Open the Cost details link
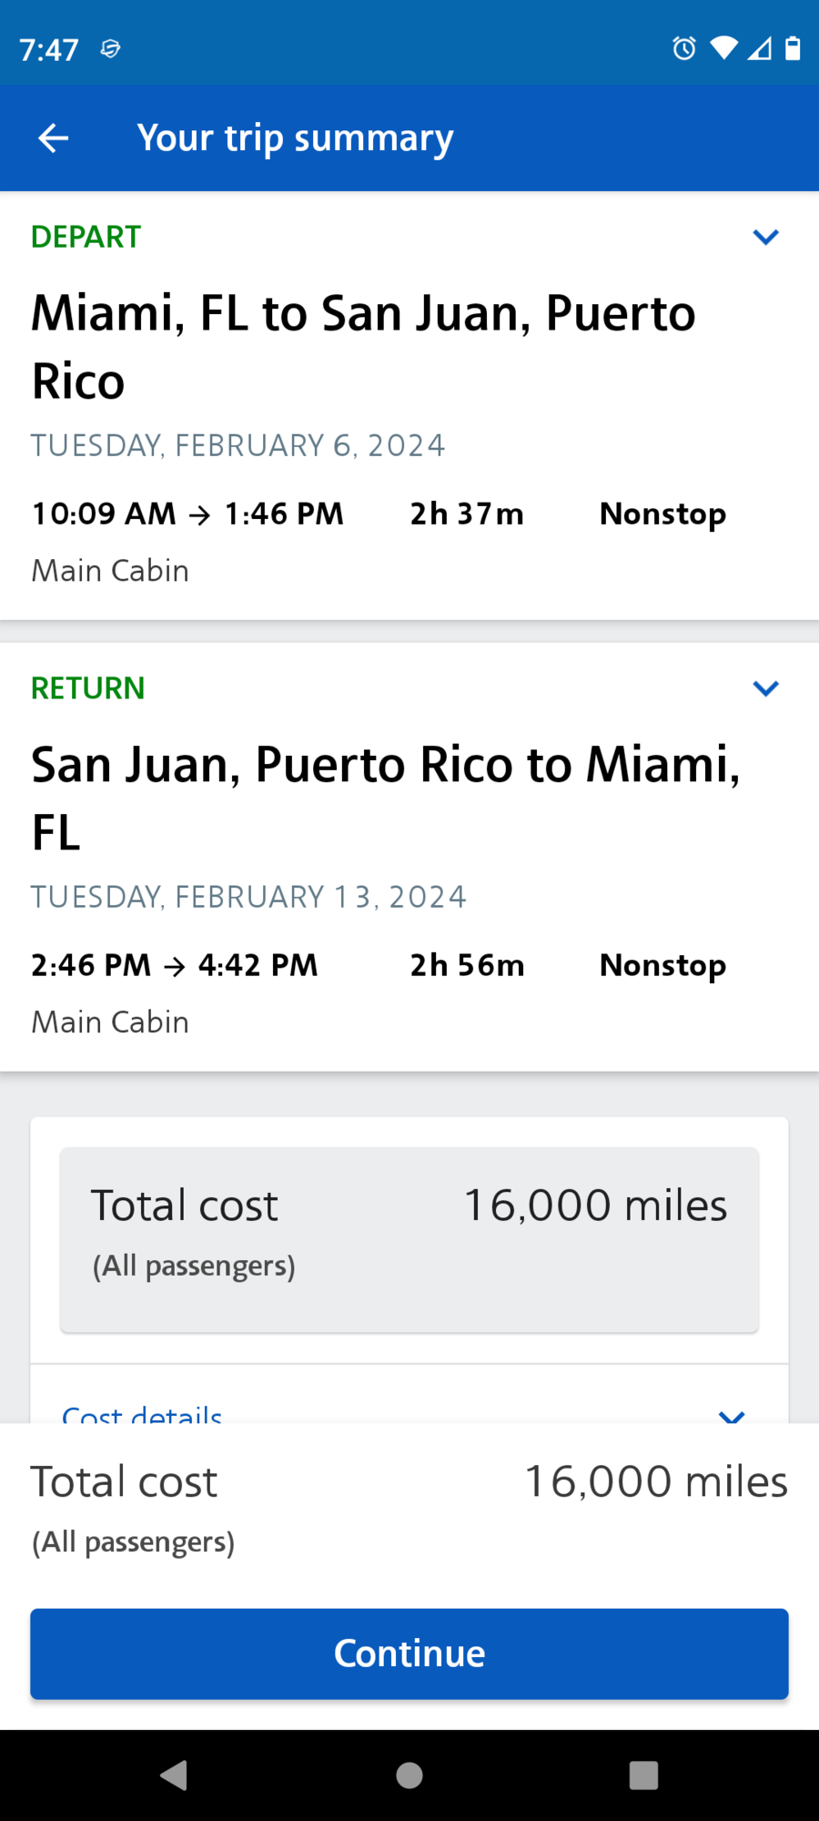 tap(143, 1414)
